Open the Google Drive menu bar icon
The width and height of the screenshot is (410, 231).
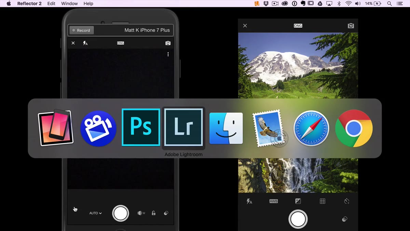click(320, 3)
